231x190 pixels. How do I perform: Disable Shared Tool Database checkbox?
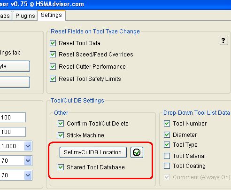point(61,167)
